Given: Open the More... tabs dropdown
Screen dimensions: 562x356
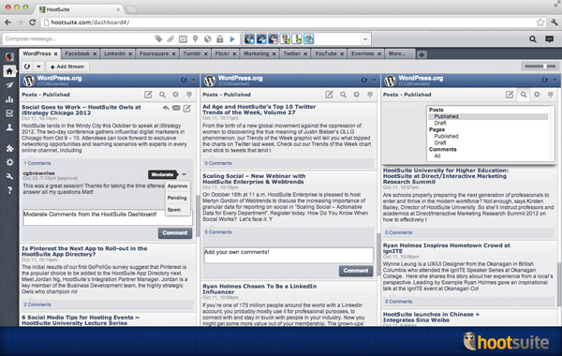Looking at the screenshot, I should (397, 53).
